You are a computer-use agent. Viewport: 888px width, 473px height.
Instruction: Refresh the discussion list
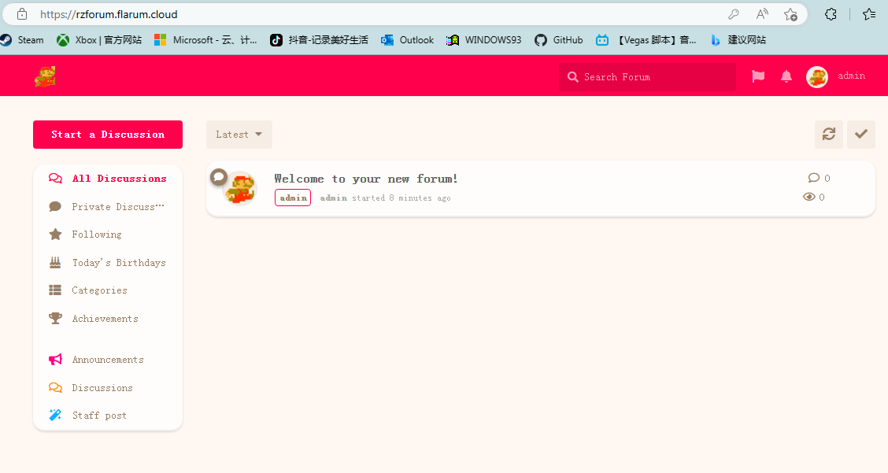tap(828, 135)
